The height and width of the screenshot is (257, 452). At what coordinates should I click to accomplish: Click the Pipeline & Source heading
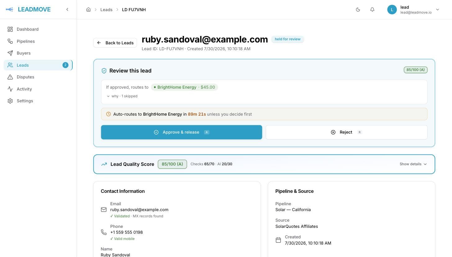tap(295, 191)
